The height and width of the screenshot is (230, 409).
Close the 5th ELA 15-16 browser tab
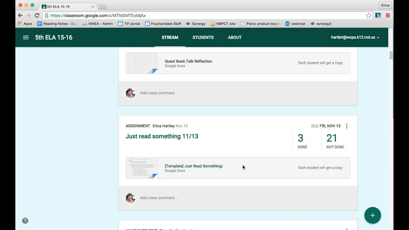click(93, 6)
